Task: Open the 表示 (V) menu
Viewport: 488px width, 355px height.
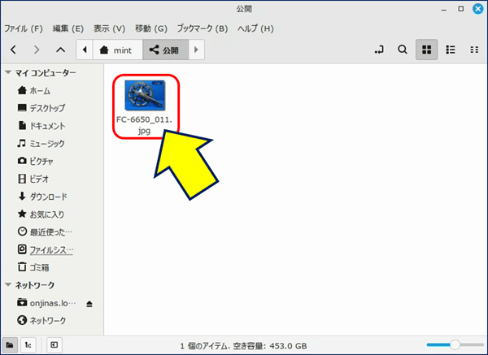Action: pos(109,28)
